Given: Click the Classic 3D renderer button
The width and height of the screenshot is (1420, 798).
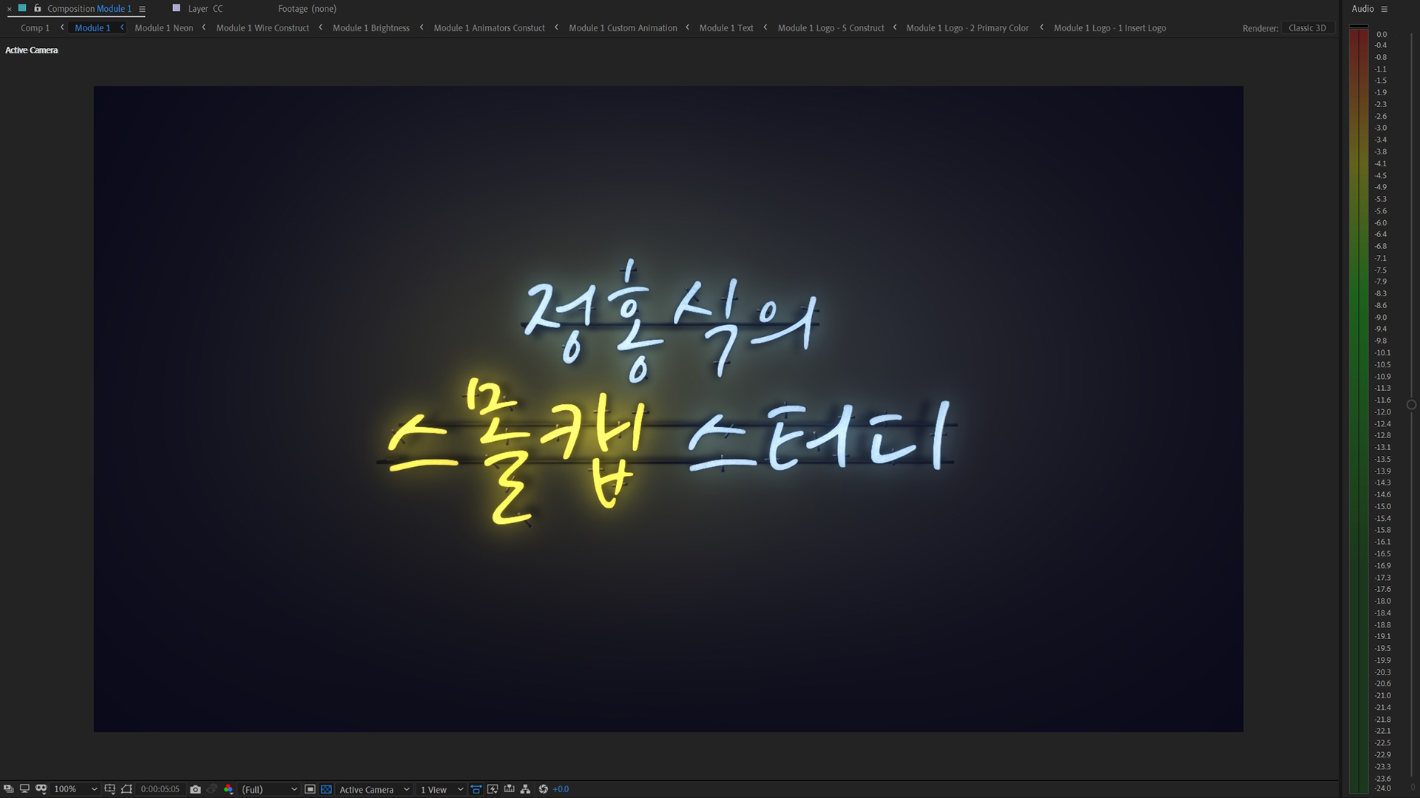Looking at the screenshot, I should [1307, 28].
